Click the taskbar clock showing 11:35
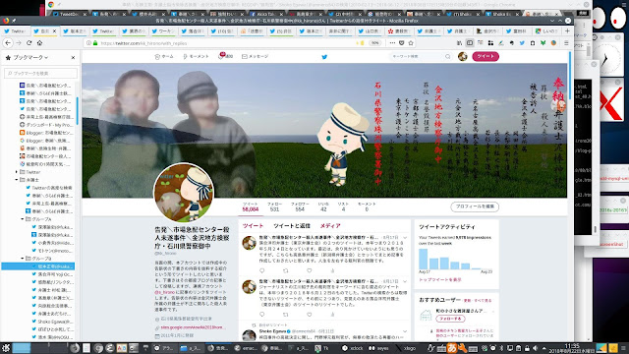The width and height of the screenshot is (629, 354). pyautogui.click(x=572, y=348)
